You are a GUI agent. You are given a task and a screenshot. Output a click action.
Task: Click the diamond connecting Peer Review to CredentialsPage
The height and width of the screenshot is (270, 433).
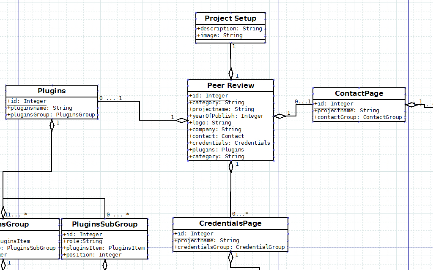pyautogui.click(x=230, y=166)
